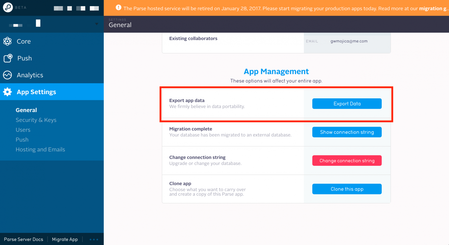Screen dimensions: 449x245
Task: Expand the app selector dropdown arrow
Action: [97, 24]
